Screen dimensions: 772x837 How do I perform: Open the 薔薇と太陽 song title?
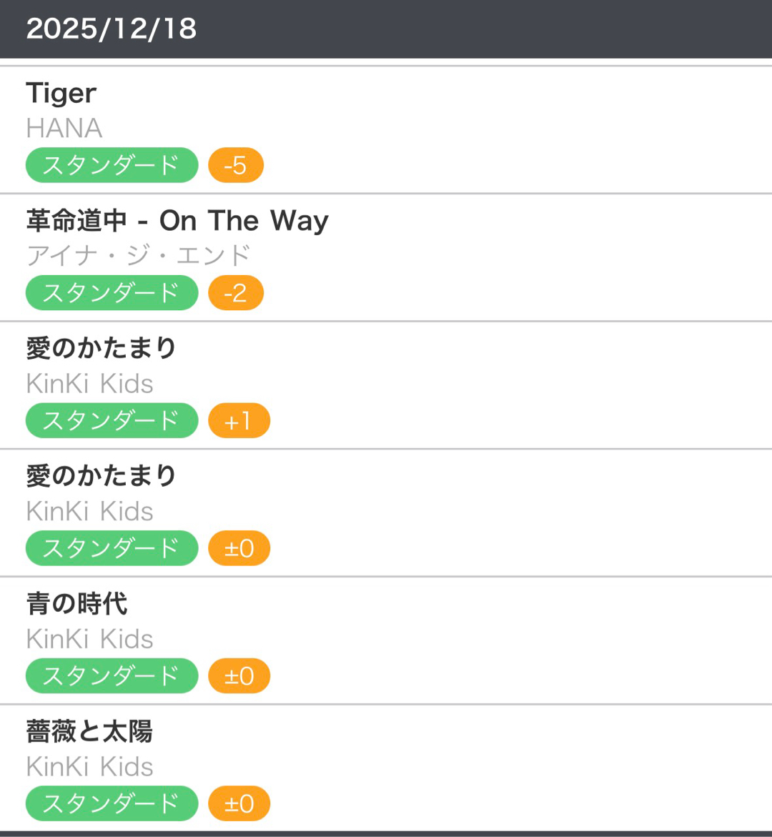coord(89,731)
